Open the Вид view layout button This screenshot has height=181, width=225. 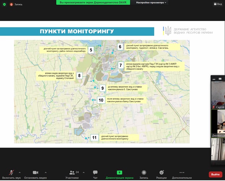(x=218, y=4)
